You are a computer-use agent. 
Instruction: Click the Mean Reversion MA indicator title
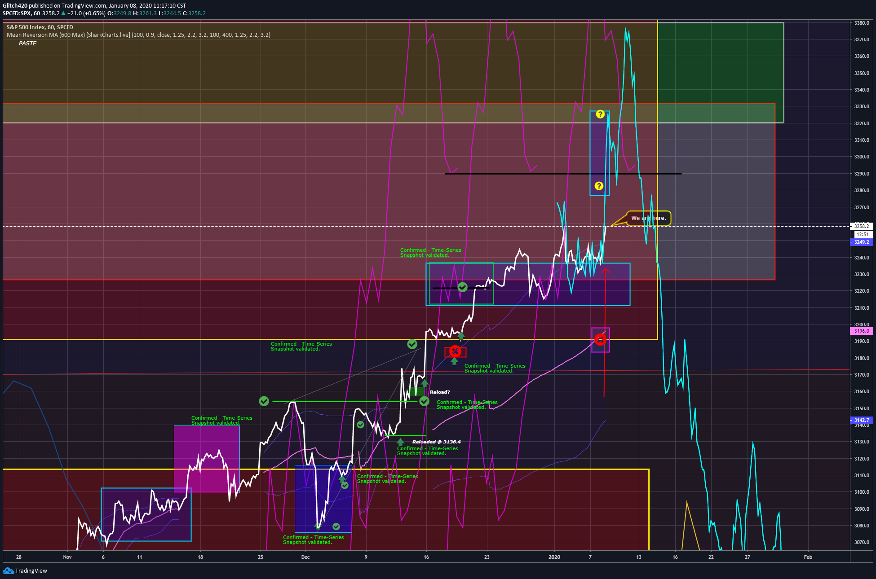point(138,35)
